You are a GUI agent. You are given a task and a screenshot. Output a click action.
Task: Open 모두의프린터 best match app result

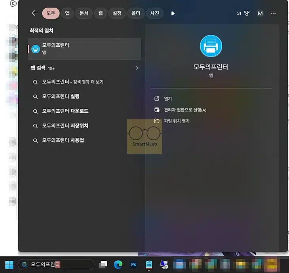coord(85,49)
